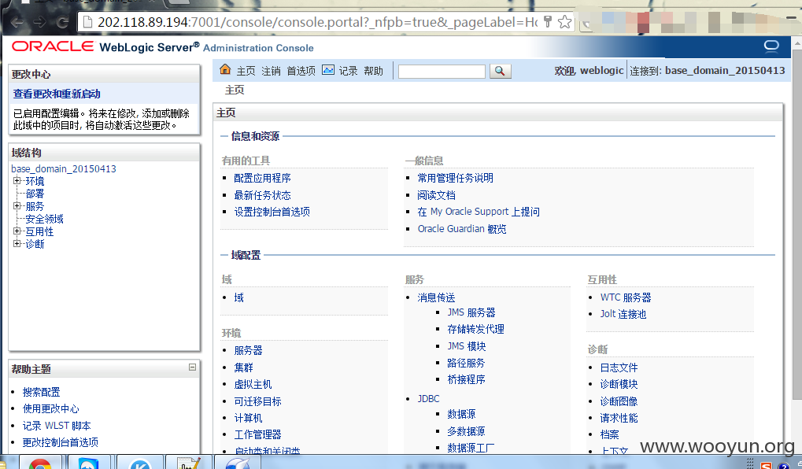802x469 pixels.
Task: Open 可迁移目标 link
Action: (258, 401)
